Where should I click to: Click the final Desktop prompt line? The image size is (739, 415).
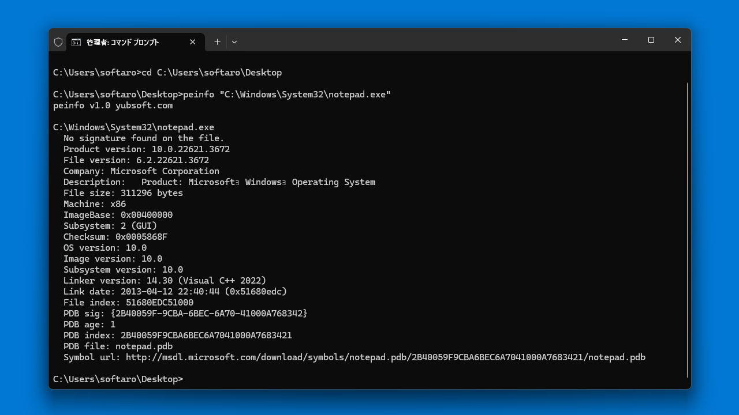118,379
